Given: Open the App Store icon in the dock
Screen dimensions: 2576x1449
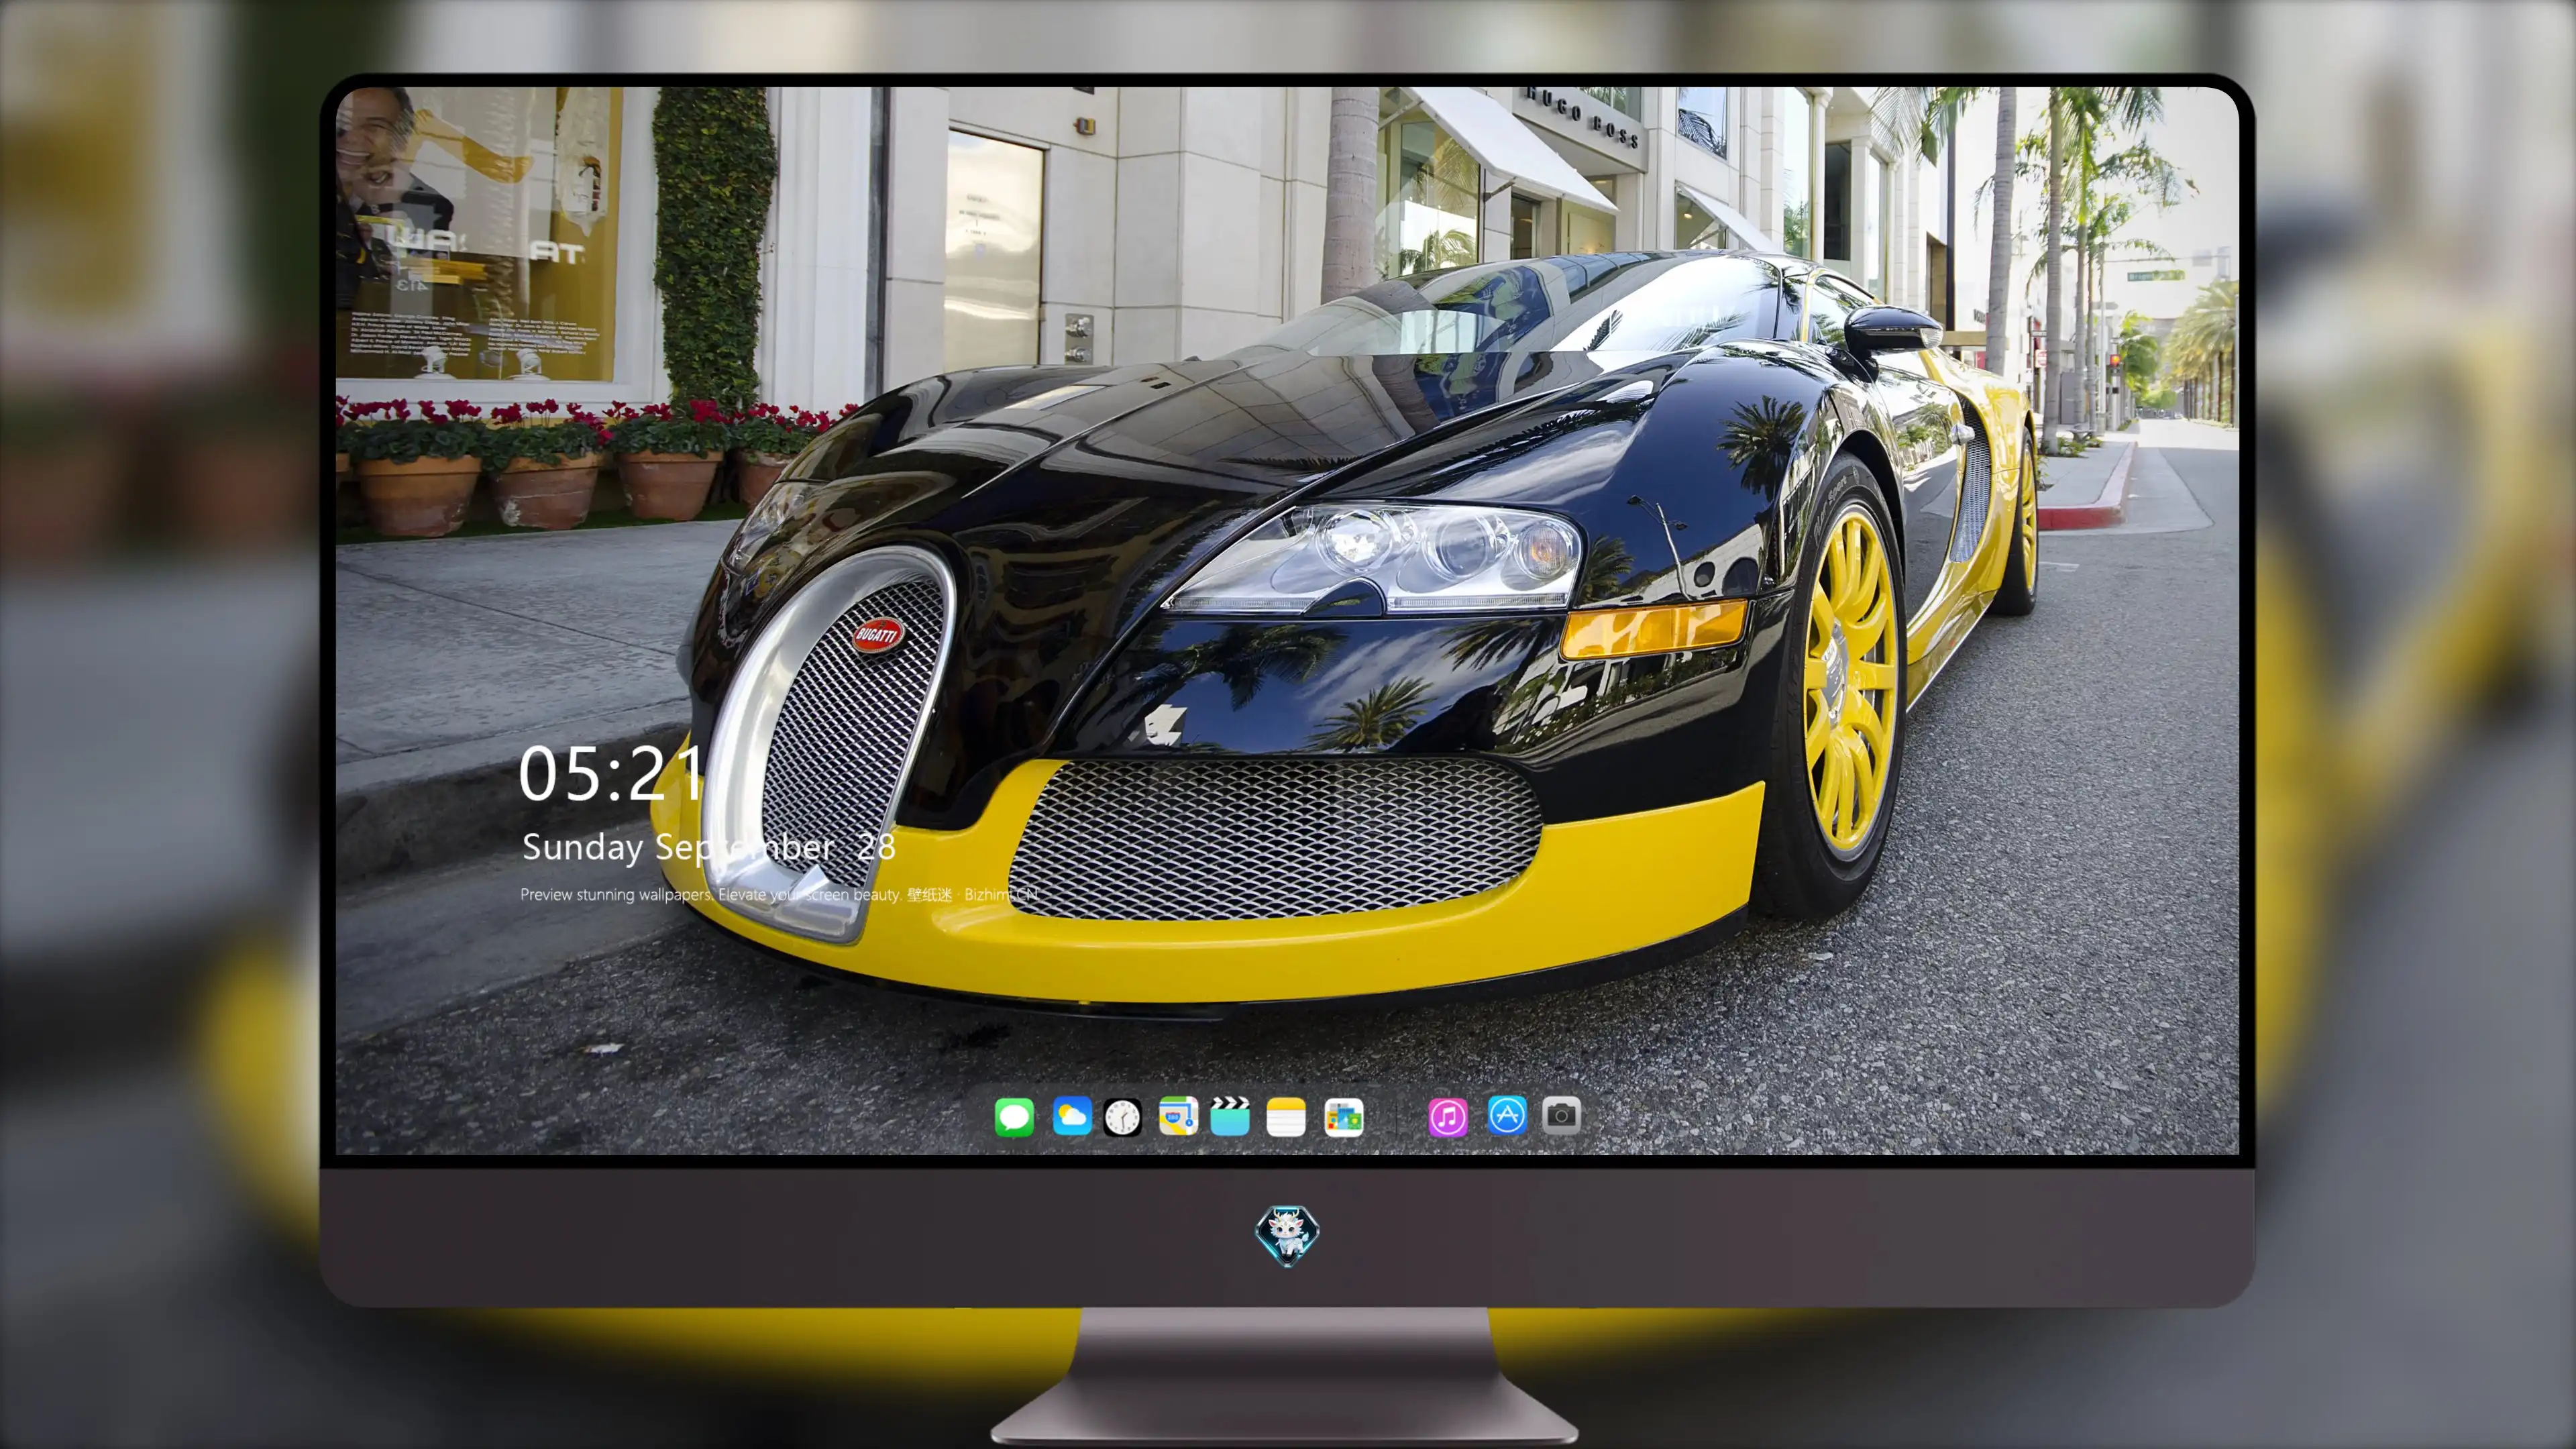Looking at the screenshot, I should pyautogui.click(x=1507, y=1115).
